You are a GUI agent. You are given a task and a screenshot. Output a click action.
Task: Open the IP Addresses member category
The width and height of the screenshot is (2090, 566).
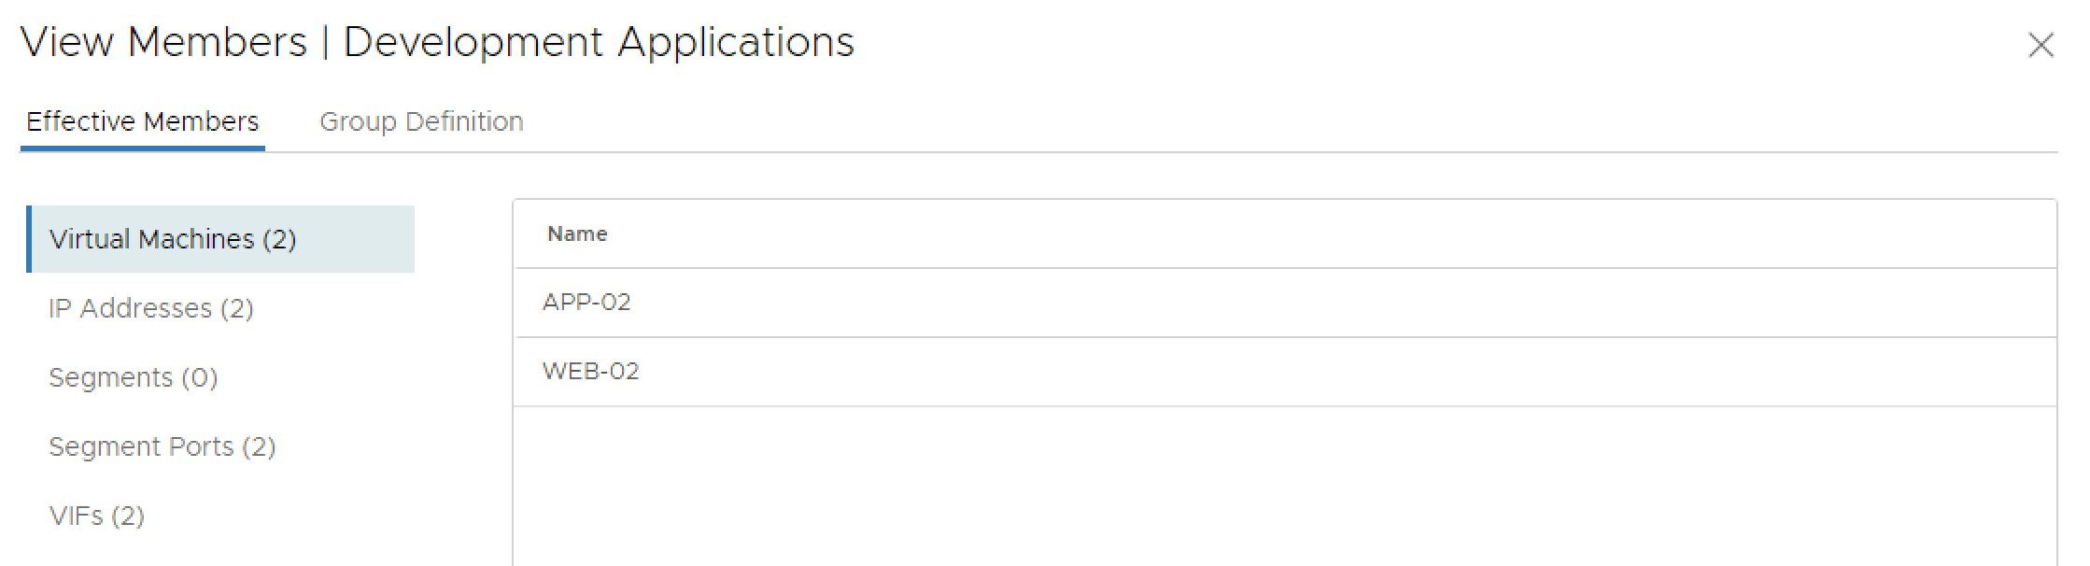(151, 309)
